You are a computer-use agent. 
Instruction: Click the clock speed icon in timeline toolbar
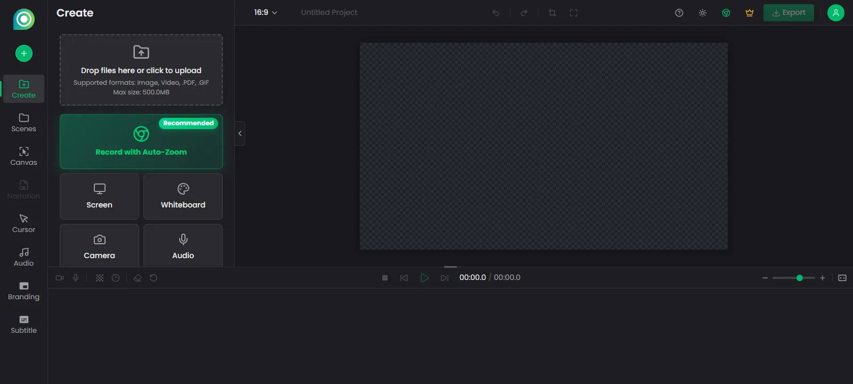pos(116,278)
